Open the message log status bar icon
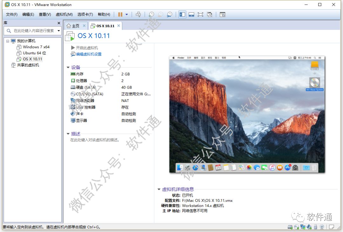Image resolution: width=343 pixels, height=232 pixels. tap(331, 227)
